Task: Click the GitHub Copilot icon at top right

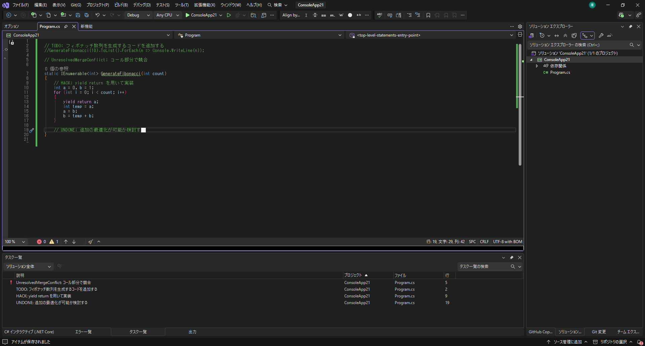Action: (621, 15)
